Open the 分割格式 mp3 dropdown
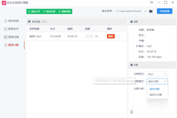Image resolution: width=177 pixels, height=118 pixels. (x=157, y=74)
